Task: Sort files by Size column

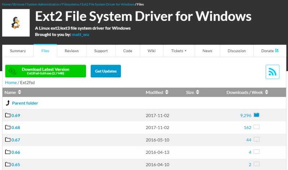Action: tap(192, 92)
